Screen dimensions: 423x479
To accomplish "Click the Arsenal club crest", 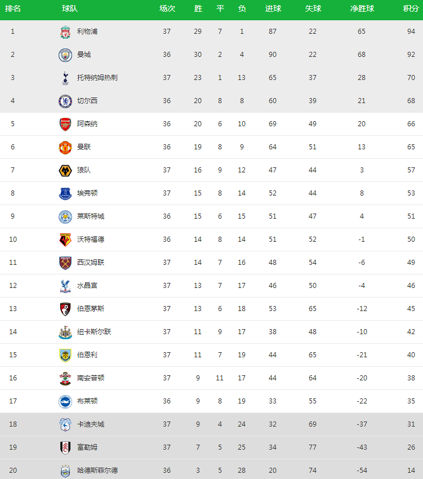I will (65, 124).
